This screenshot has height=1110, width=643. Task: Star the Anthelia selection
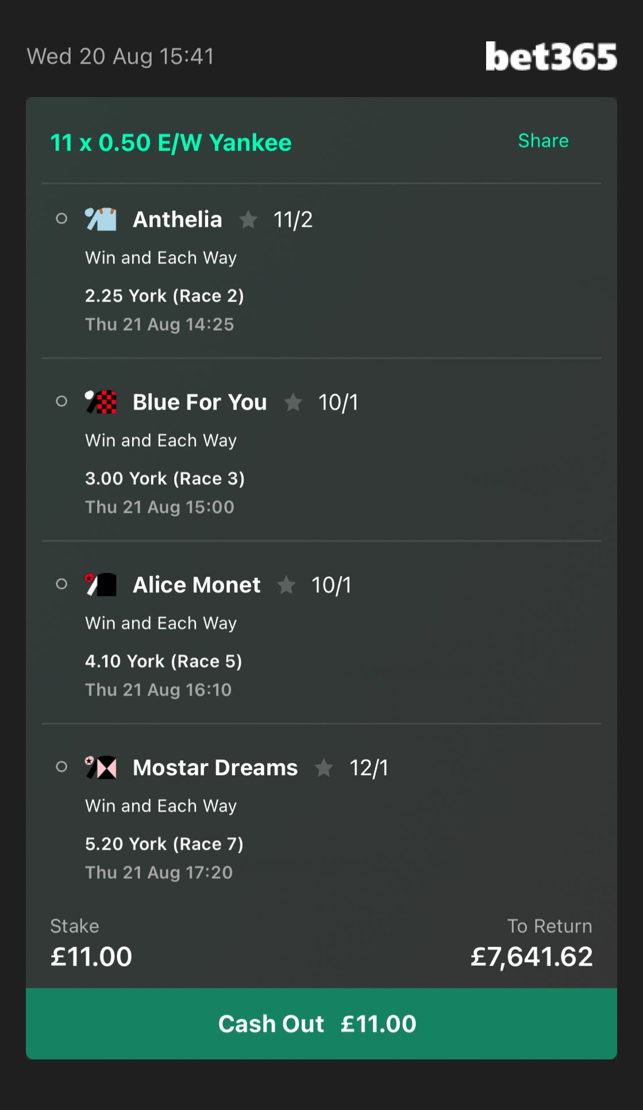click(x=248, y=219)
